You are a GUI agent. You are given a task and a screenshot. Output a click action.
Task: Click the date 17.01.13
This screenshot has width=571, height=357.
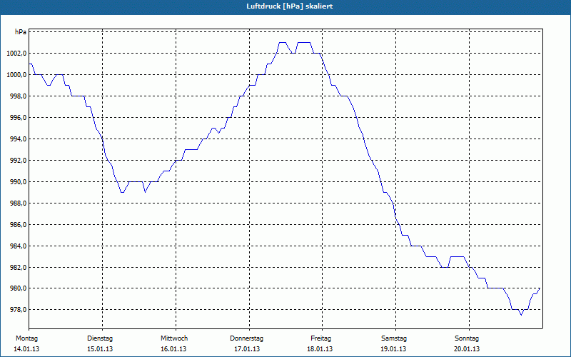coord(247,349)
